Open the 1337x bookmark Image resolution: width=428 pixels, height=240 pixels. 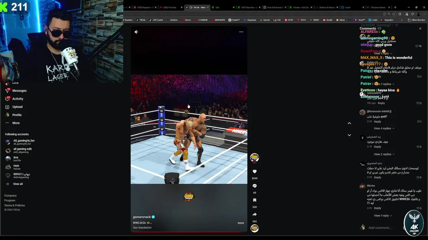(x=301, y=20)
